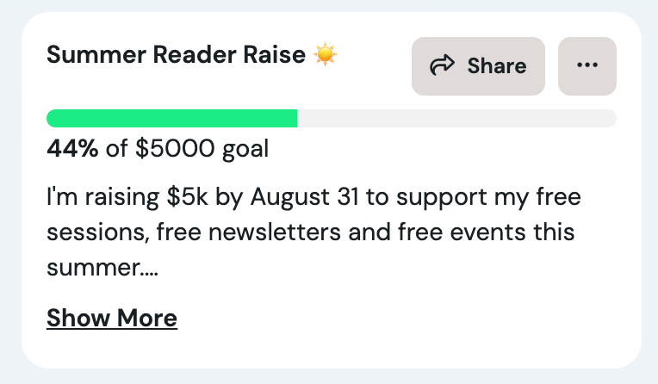Select the Summer Reader Raise title
The width and height of the screenshot is (658, 384).
point(176,54)
